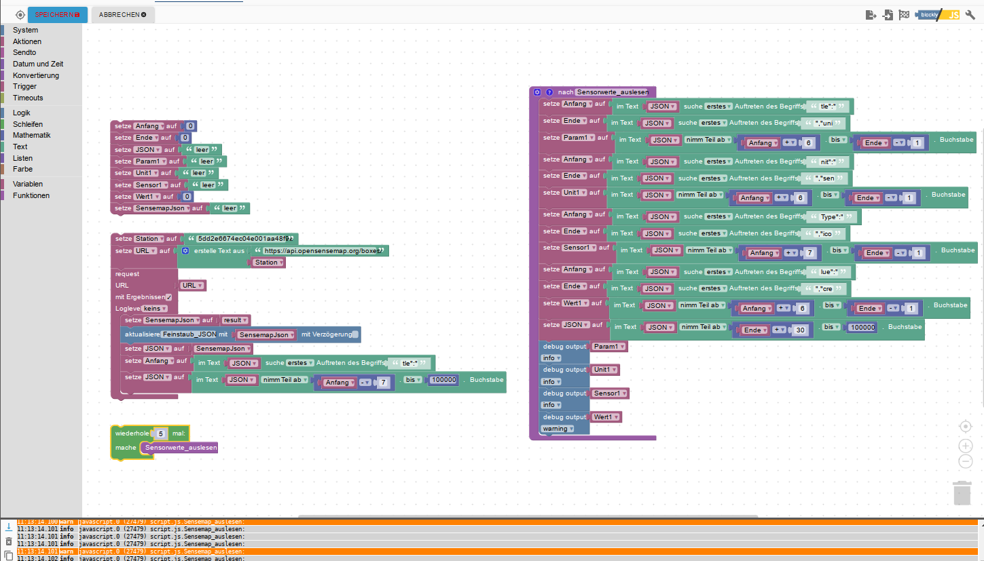Screen dimensions: 984x561
Task: Click the ABBRECHEN cancel button
Action: (x=123, y=14)
